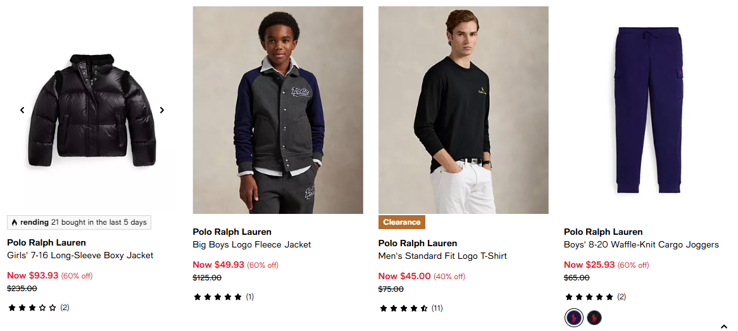Open Girls' 7-16 Long-Sleeve Boxy Jacket link
738x331 pixels.
(80, 256)
